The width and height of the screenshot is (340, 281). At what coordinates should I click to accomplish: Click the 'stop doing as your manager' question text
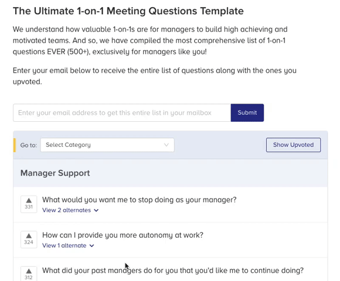point(139,200)
